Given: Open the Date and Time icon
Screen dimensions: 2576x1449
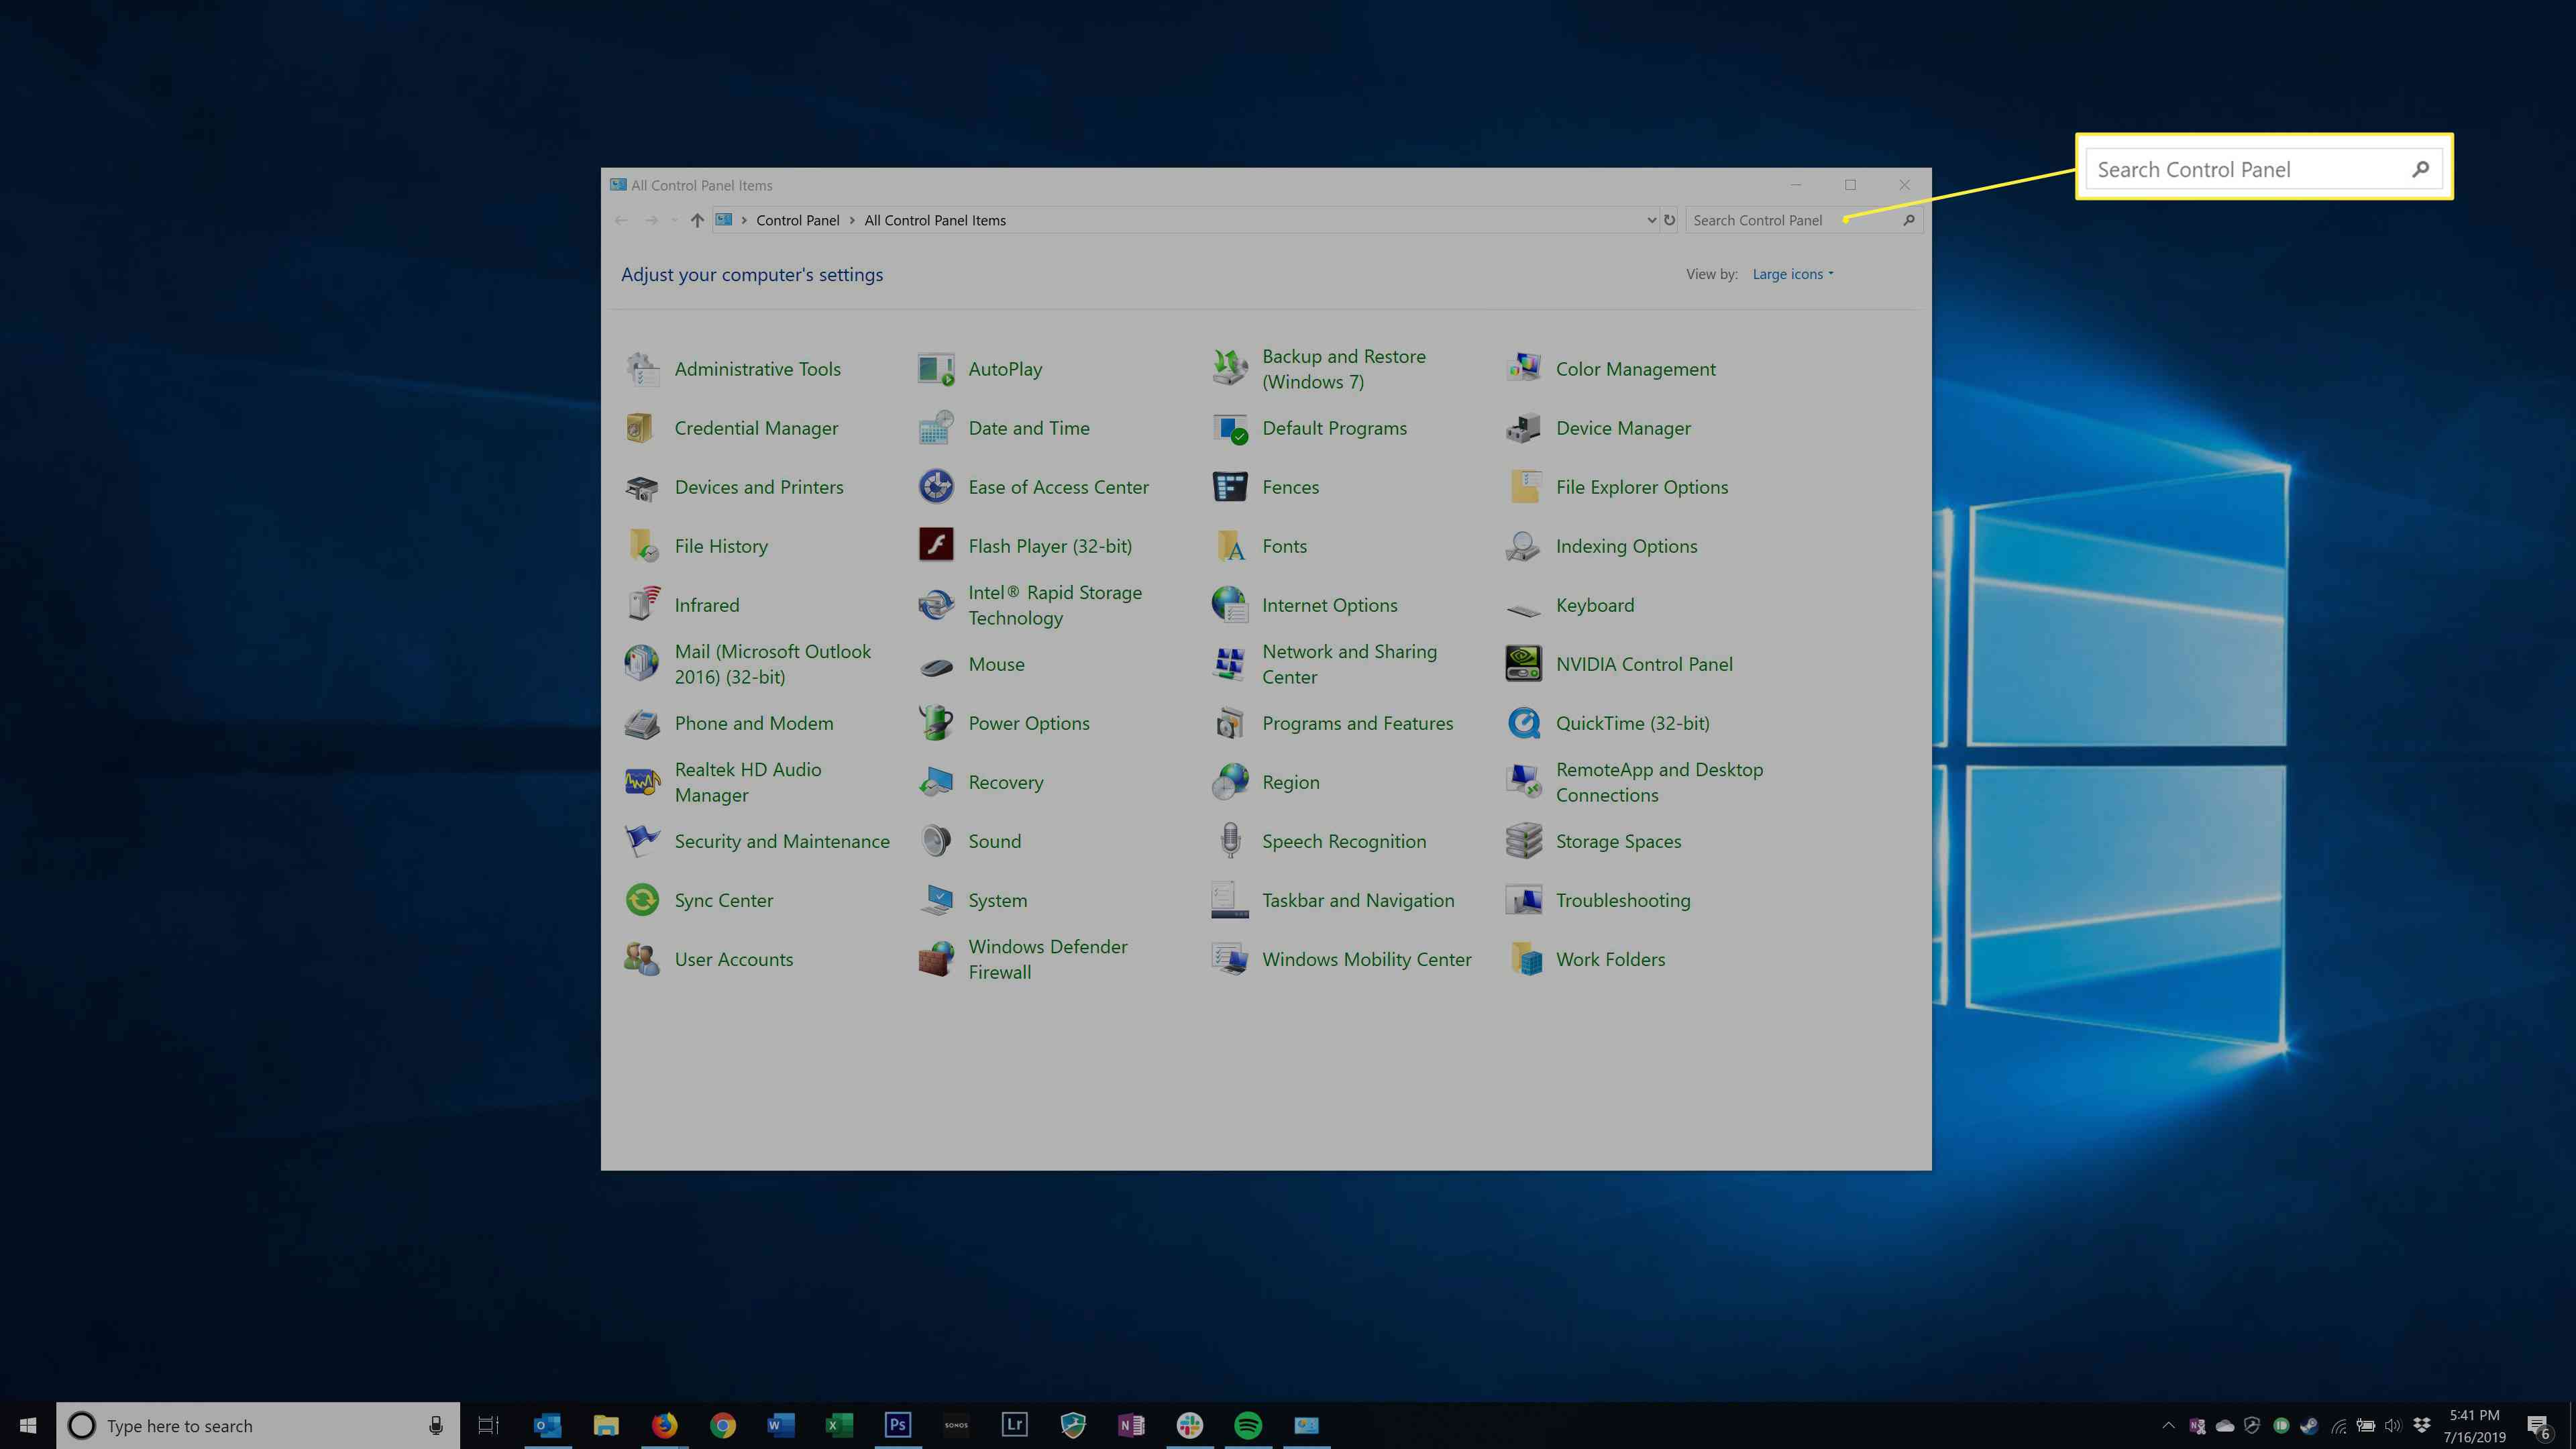Looking at the screenshot, I should coord(936,428).
